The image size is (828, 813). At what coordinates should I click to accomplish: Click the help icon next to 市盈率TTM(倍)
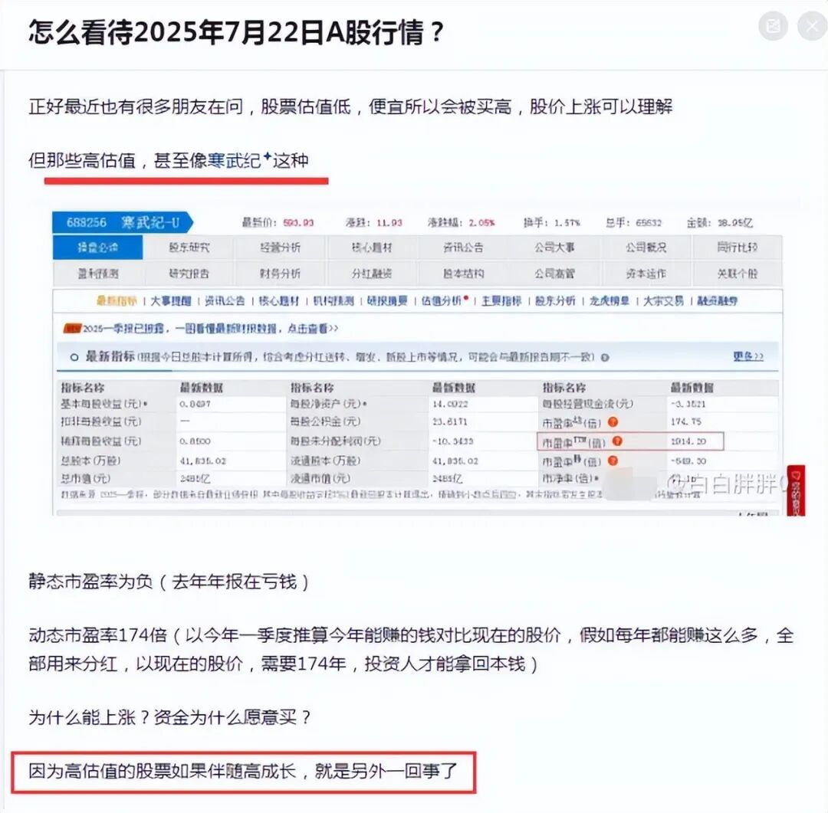(x=616, y=441)
